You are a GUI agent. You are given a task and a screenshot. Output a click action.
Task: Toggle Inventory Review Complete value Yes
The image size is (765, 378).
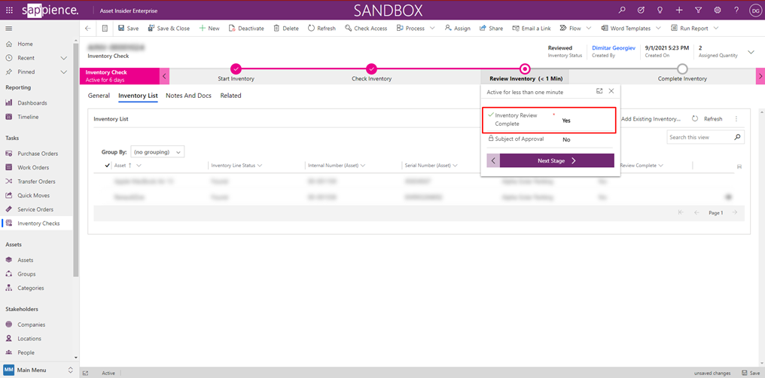pos(566,120)
